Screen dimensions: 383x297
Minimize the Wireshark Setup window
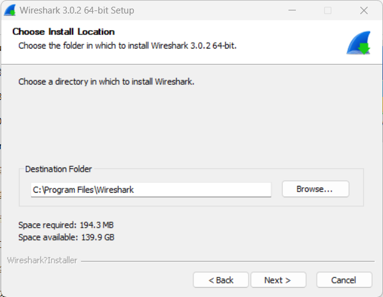click(x=293, y=10)
